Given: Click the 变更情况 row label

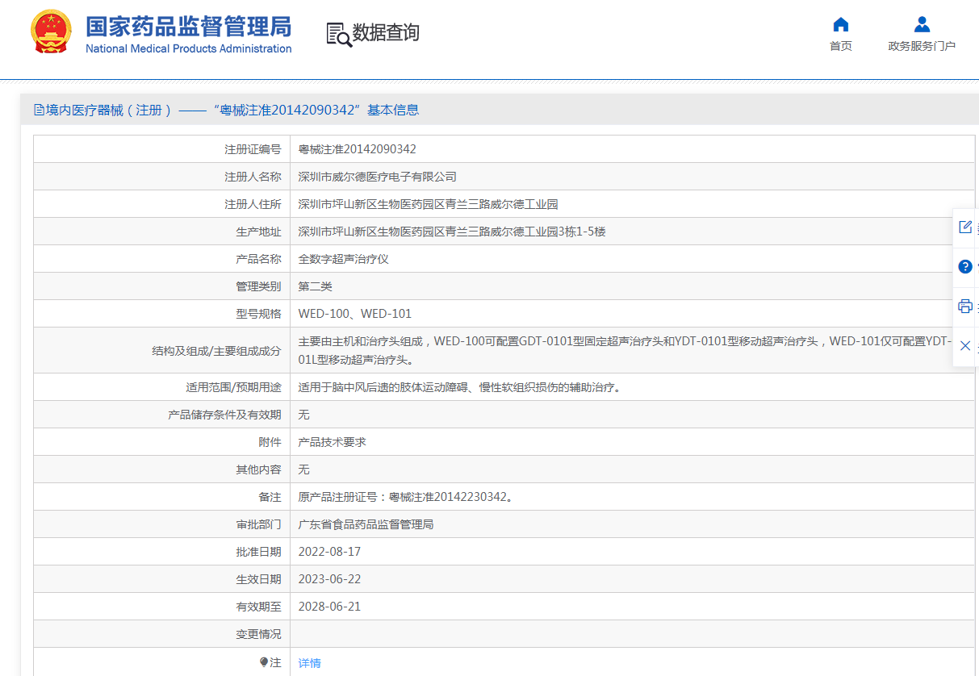Looking at the screenshot, I should click(x=258, y=634).
